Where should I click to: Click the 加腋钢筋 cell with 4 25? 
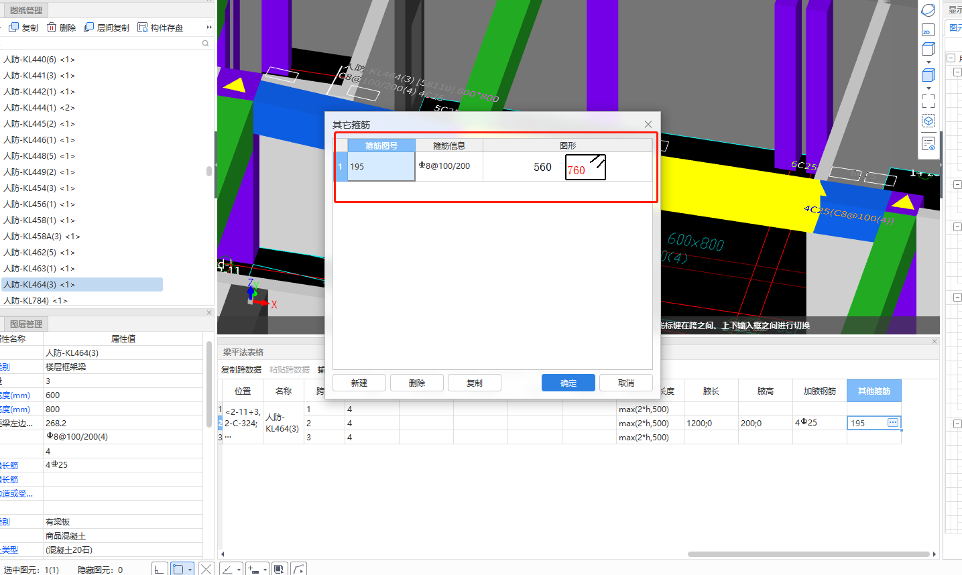click(x=820, y=423)
